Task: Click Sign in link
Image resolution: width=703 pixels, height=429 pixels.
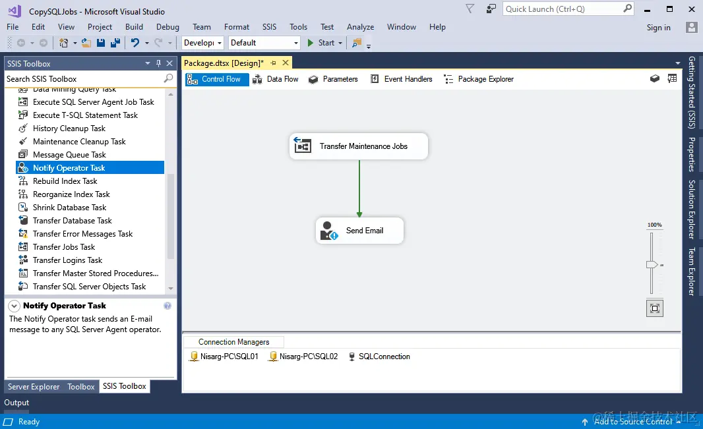Action: click(x=659, y=27)
